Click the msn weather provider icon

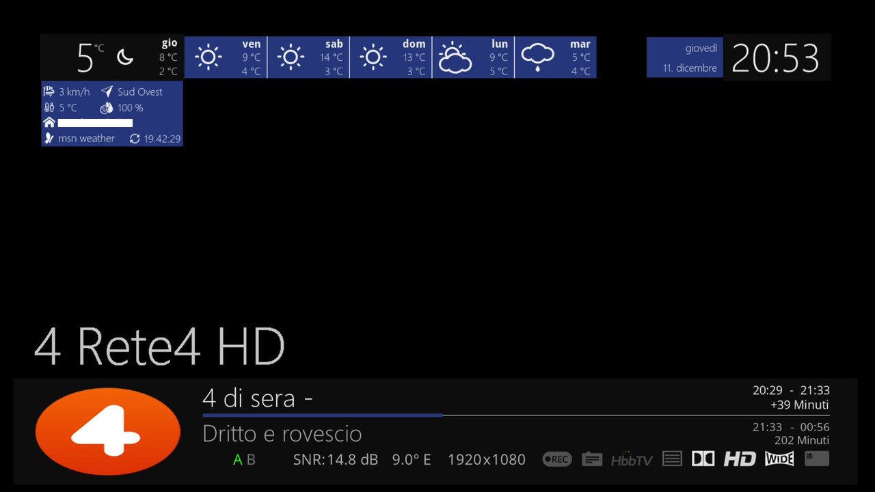[x=49, y=138]
